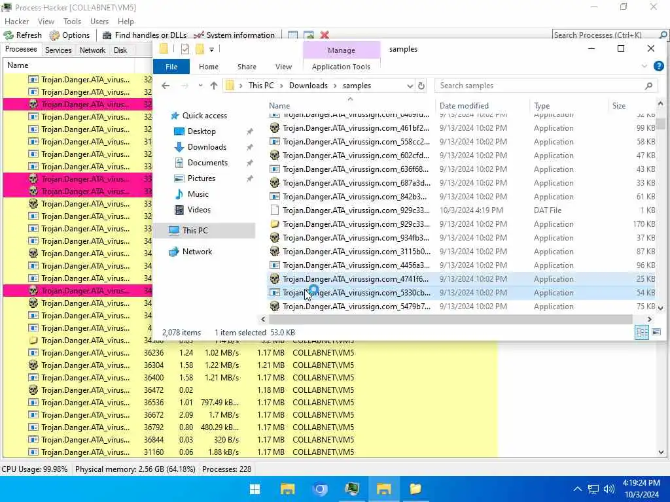Click the window-with-arrow icon in Process Hacker toolbar
The image size is (670, 502).
pyautogui.click(x=309, y=35)
